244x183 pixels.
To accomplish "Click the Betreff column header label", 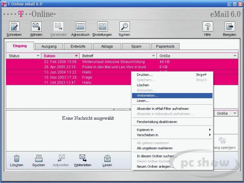I will point(88,56).
